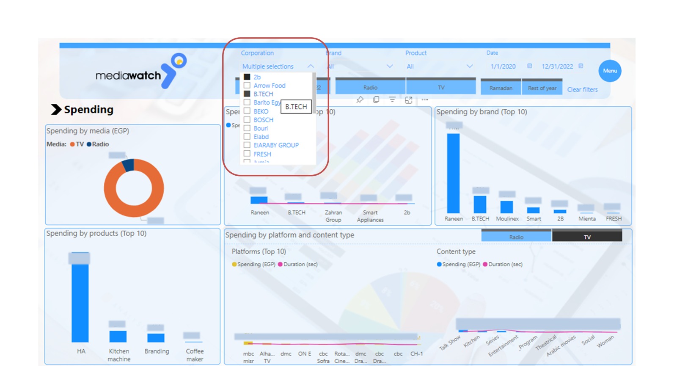Image resolution: width=677 pixels, height=381 pixels.
Task: Click Spending by platform and content type title
Action: click(x=289, y=235)
